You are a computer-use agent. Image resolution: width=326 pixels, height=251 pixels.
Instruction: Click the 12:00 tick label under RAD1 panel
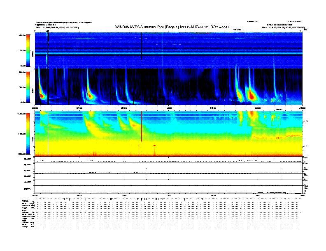click(169, 108)
